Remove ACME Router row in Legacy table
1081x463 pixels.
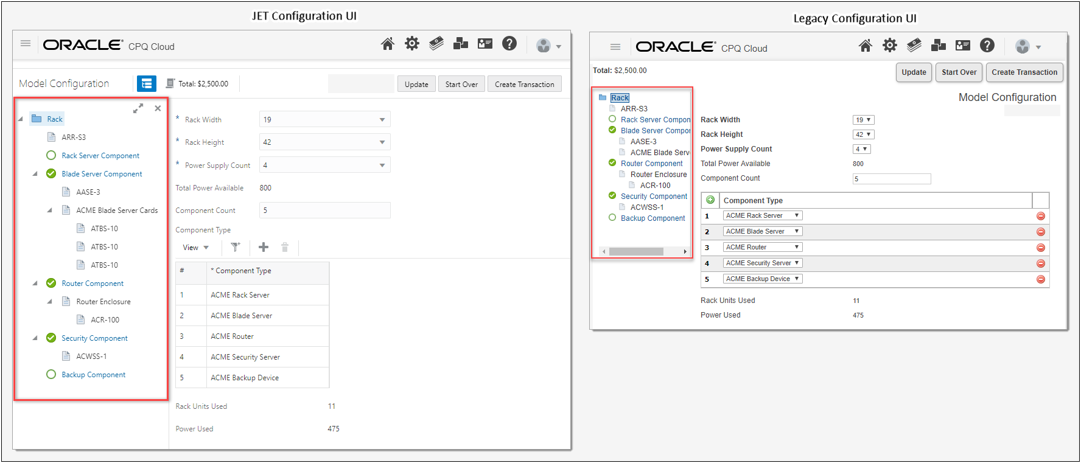point(1041,248)
